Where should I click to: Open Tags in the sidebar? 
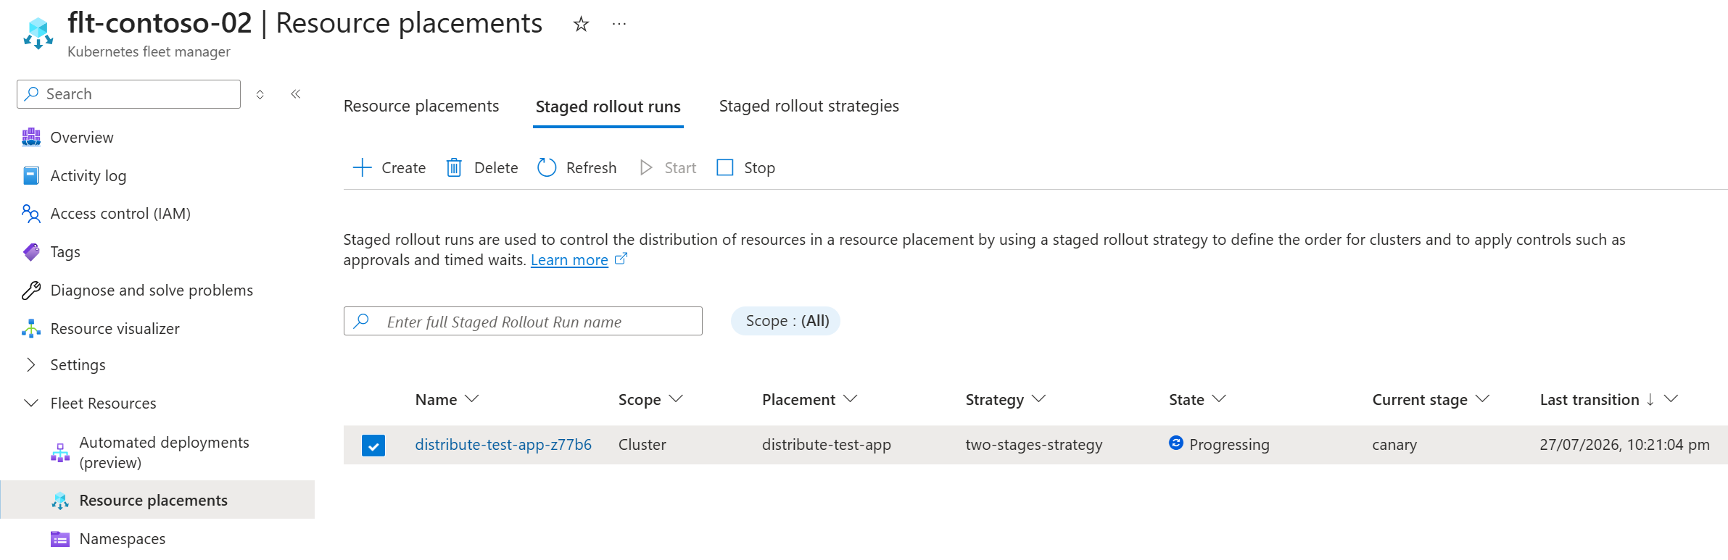coord(65,251)
